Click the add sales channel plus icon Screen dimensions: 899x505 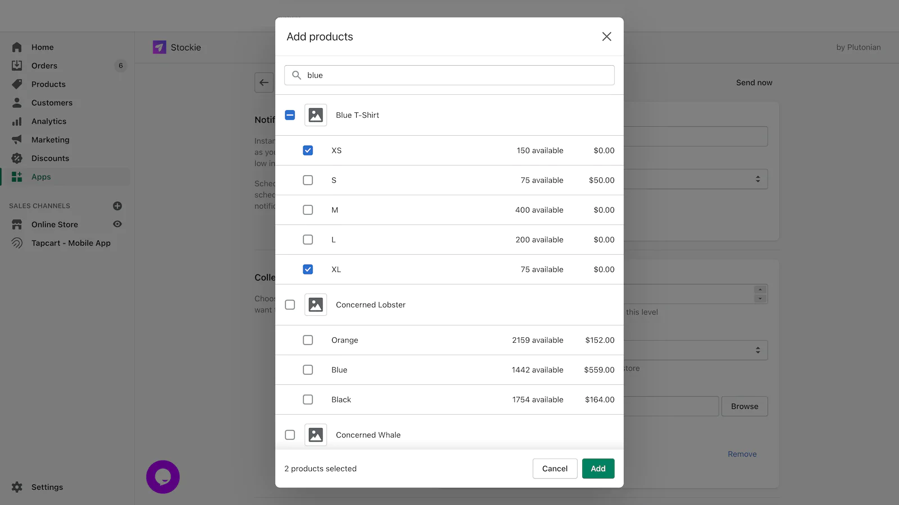click(x=117, y=206)
